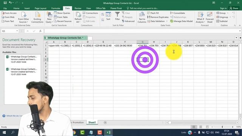242x136 pixels.
Task: Open What-If Analysis dropdown
Action: coord(200,17)
